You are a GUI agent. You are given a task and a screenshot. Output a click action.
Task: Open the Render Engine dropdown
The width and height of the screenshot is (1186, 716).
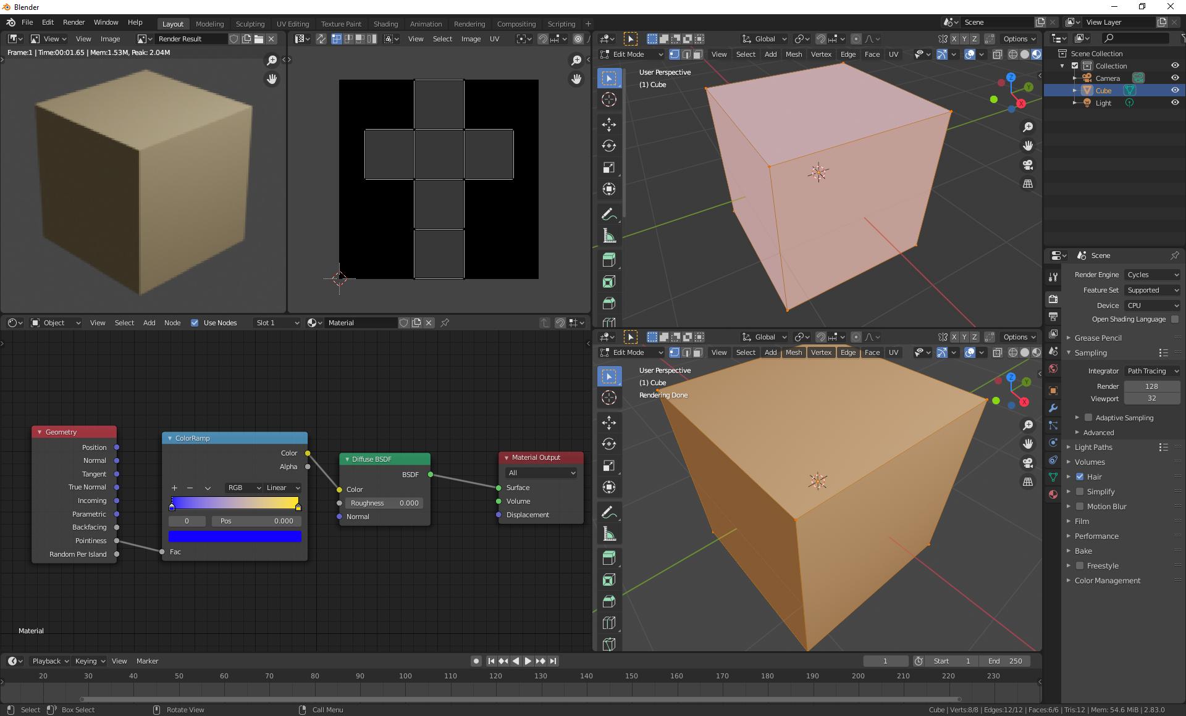[x=1151, y=275]
